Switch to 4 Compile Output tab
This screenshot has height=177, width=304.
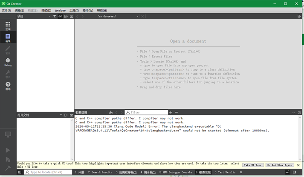pos(148,172)
